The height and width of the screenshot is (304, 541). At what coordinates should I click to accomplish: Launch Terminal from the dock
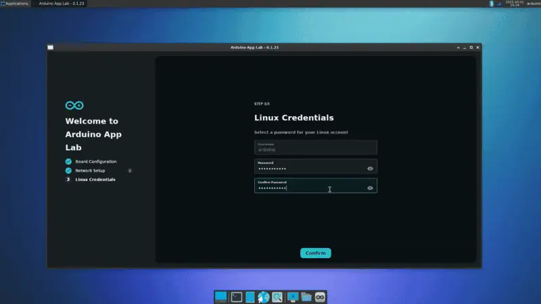[236, 297]
